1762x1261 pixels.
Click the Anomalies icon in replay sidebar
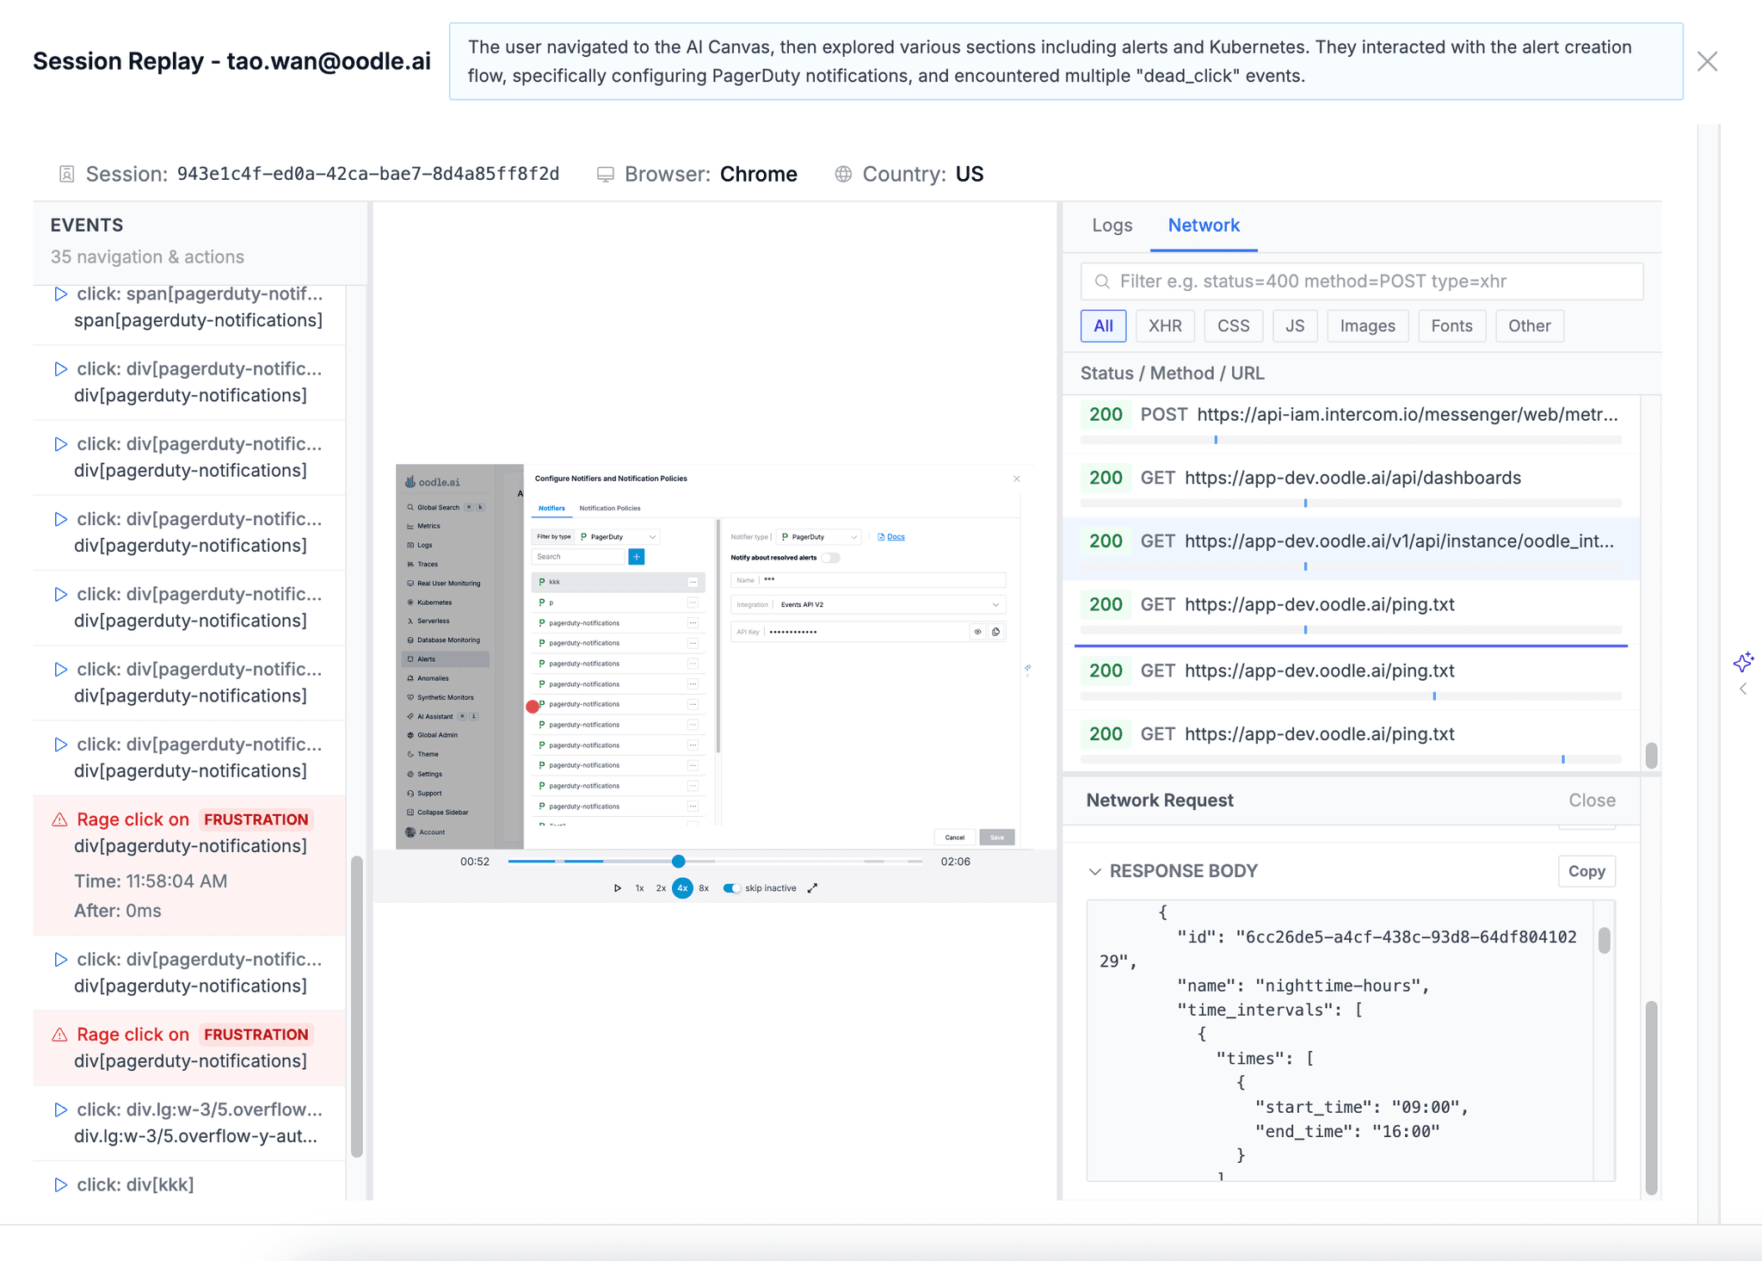click(x=410, y=678)
